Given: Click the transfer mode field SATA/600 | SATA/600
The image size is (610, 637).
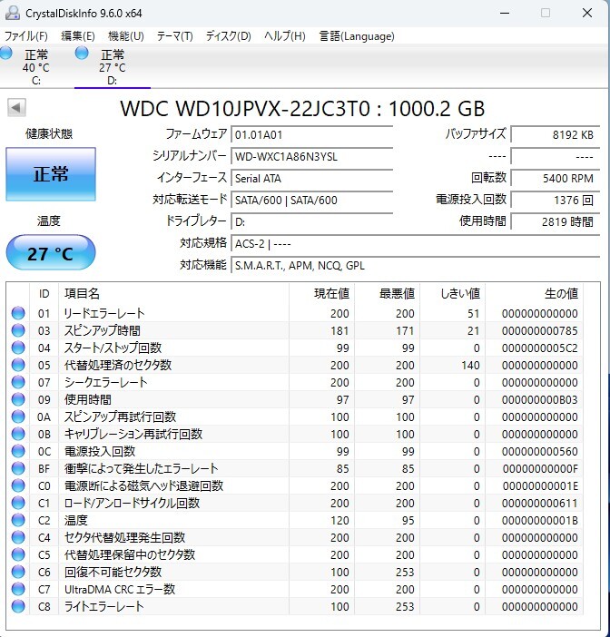Looking at the screenshot, I should point(311,201).
